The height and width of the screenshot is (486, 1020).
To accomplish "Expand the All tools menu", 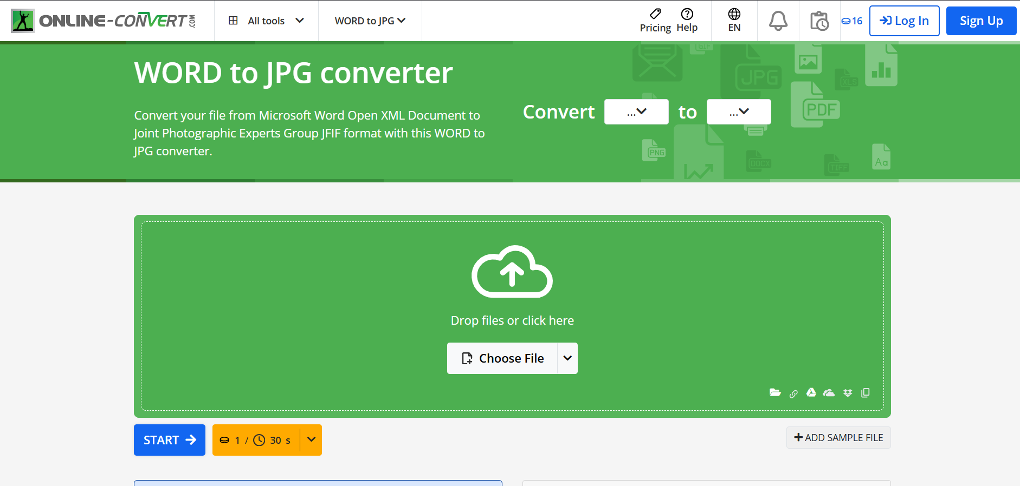I will (266, 21).
